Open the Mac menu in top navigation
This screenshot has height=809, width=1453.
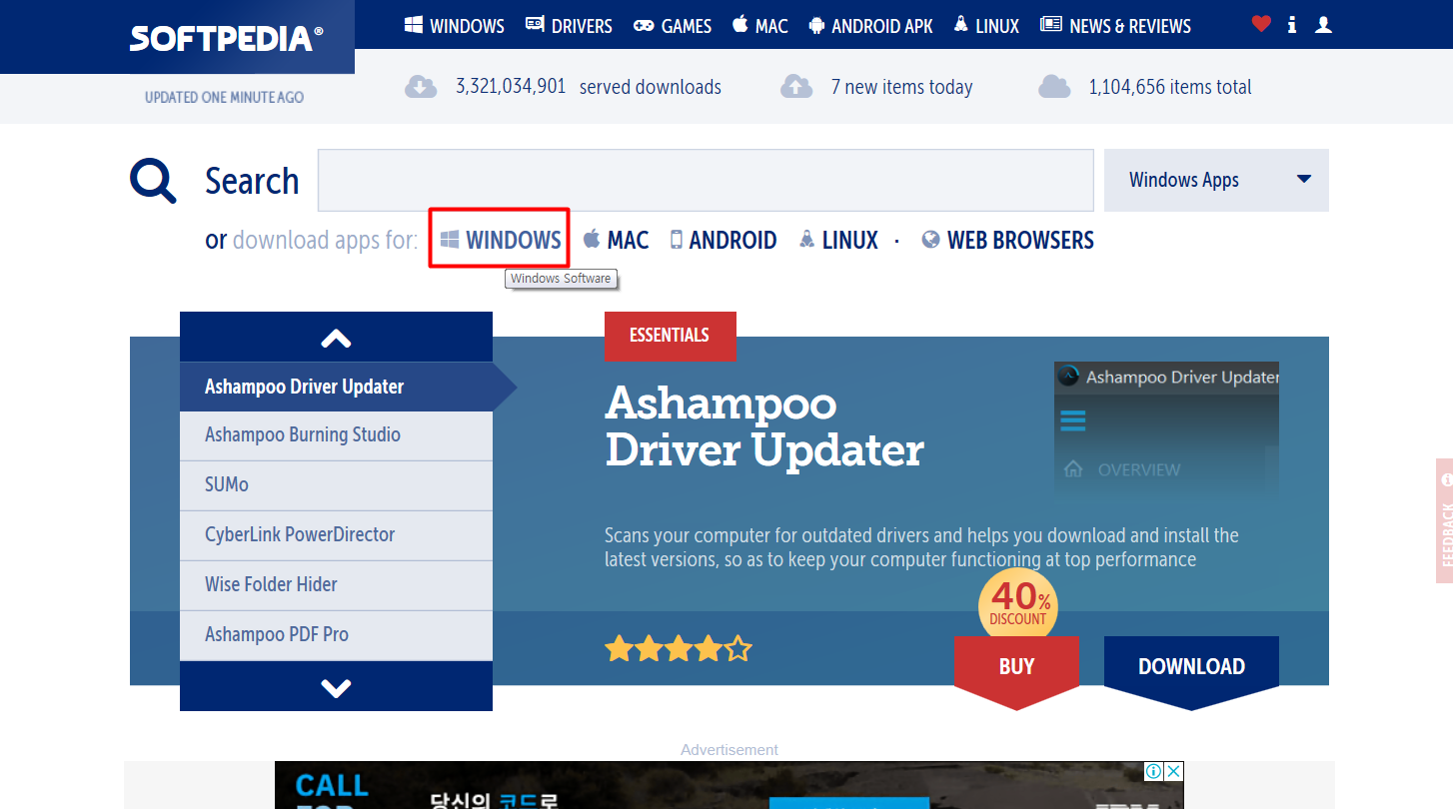[759, 26]
